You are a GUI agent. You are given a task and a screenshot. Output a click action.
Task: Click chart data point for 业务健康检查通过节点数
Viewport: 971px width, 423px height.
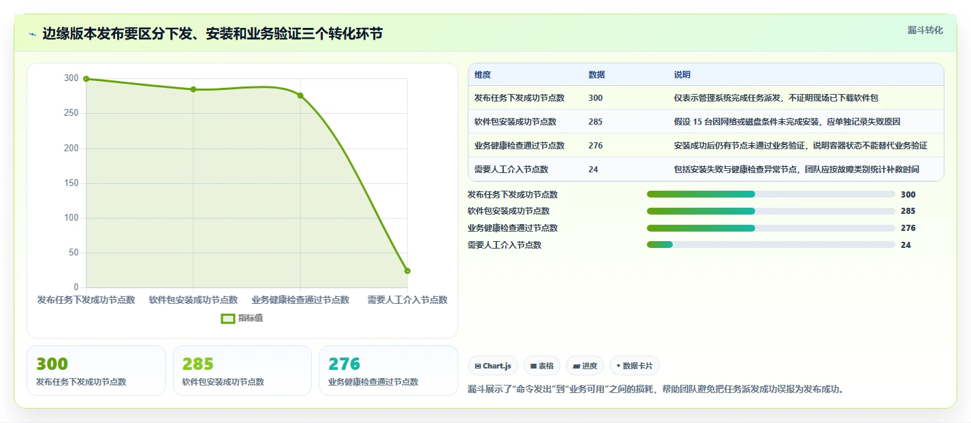click(x=300, y=95)
